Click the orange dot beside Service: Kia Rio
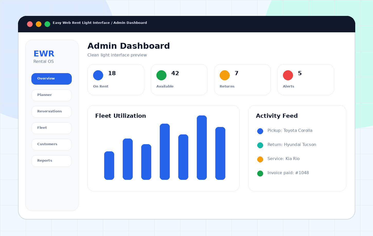373x236 pixels. point(260,159)
